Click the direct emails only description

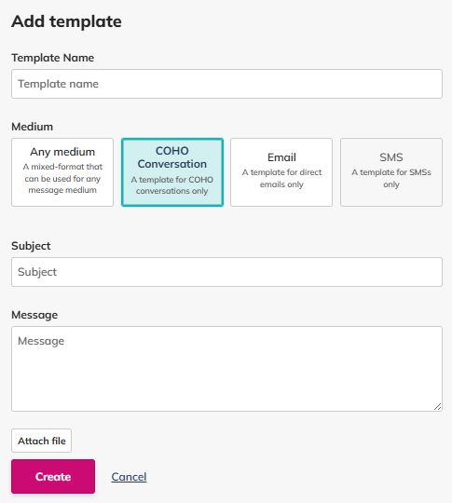click(281, 178)
